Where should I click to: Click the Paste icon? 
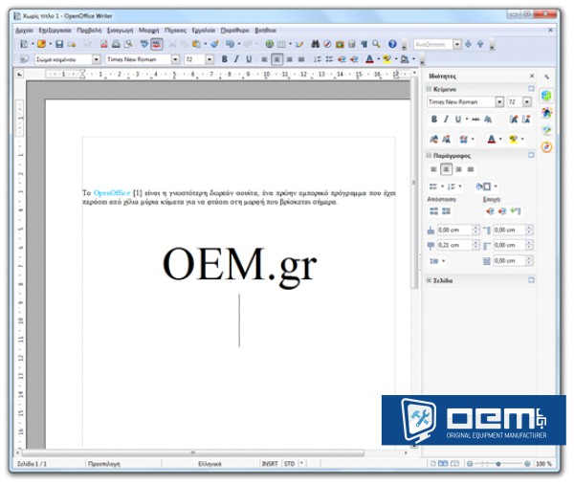[196, 44]
